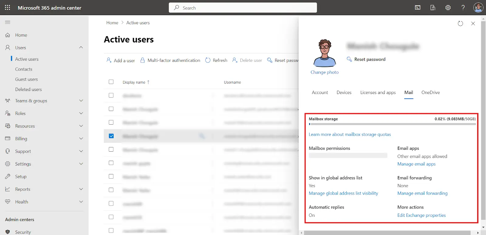The width and height of the screenshot is (486, 235).
Task: Uncheck the selected user row checkbox
Action: tap(111, 136)
